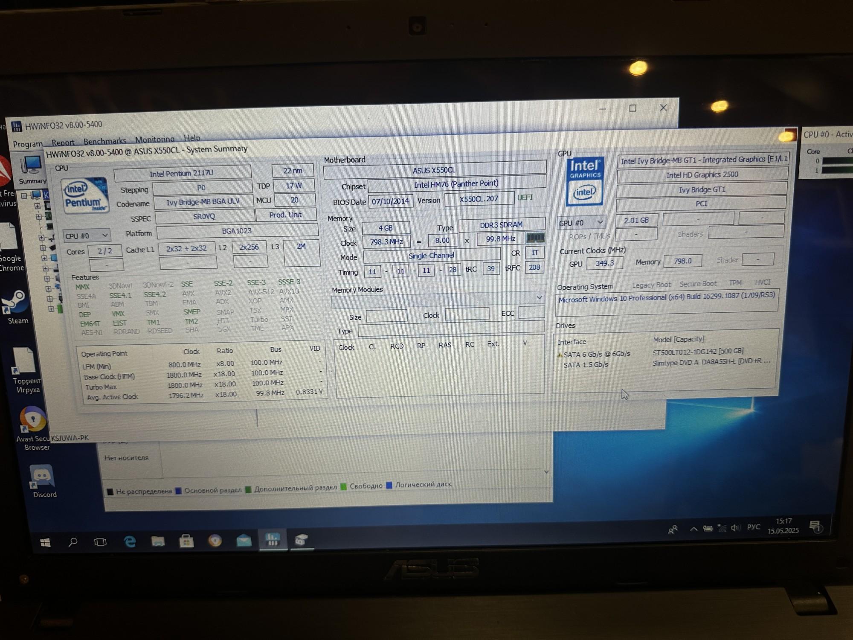Click the GPU clock value 349.3
Image resolution: width=853 pixels, height=640 pixels.
point(605,263)
